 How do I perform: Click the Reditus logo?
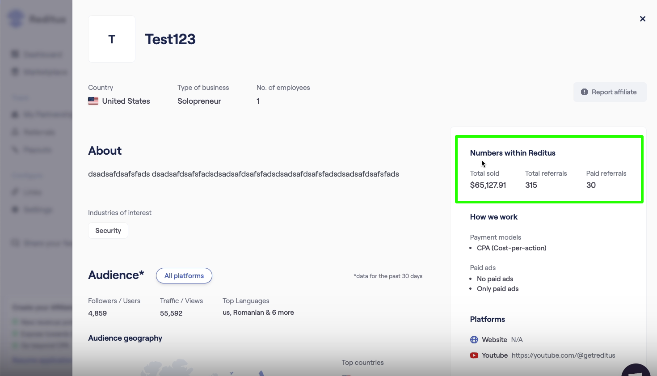(16, 19)
